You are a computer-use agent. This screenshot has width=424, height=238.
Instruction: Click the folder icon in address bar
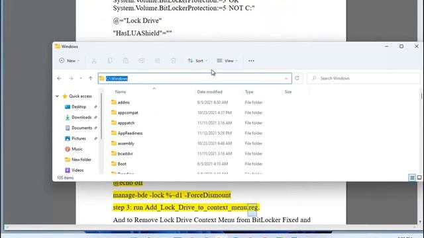102,78
